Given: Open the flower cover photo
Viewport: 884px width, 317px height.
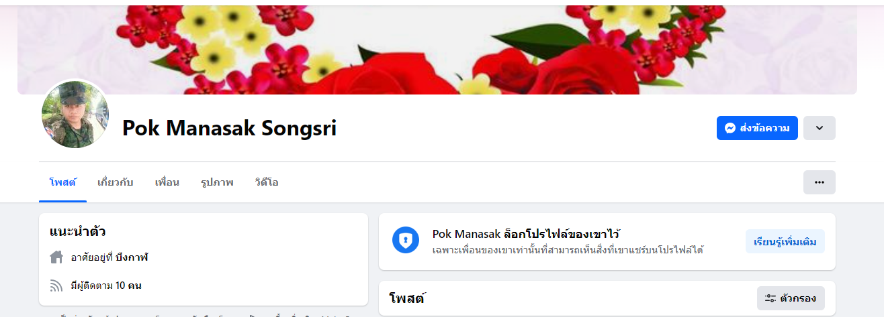Looking at the screenshot, I should pyautogui.click(x=437, y=50).
